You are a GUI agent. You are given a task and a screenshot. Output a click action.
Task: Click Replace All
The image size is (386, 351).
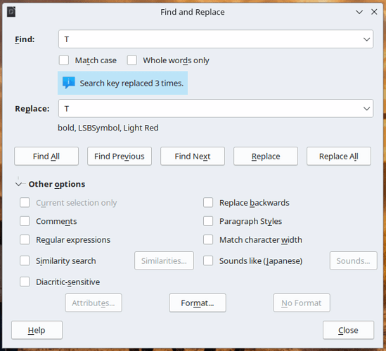[x=339, y=156]
